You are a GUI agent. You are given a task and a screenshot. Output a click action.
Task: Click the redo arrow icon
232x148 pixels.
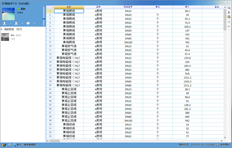229,27
